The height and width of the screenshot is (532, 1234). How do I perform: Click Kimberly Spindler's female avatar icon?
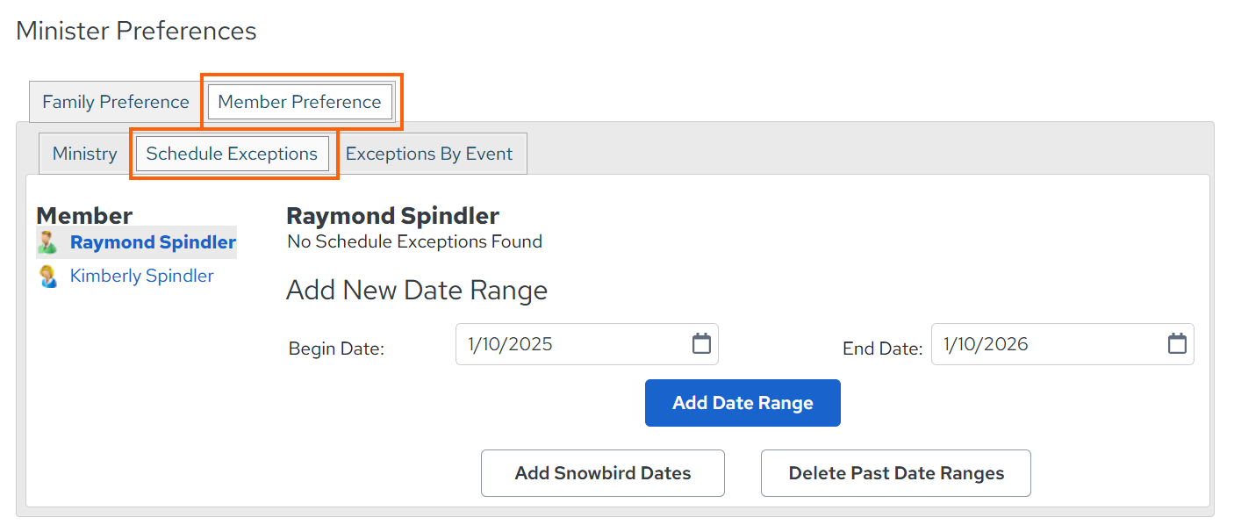(47, 277)
